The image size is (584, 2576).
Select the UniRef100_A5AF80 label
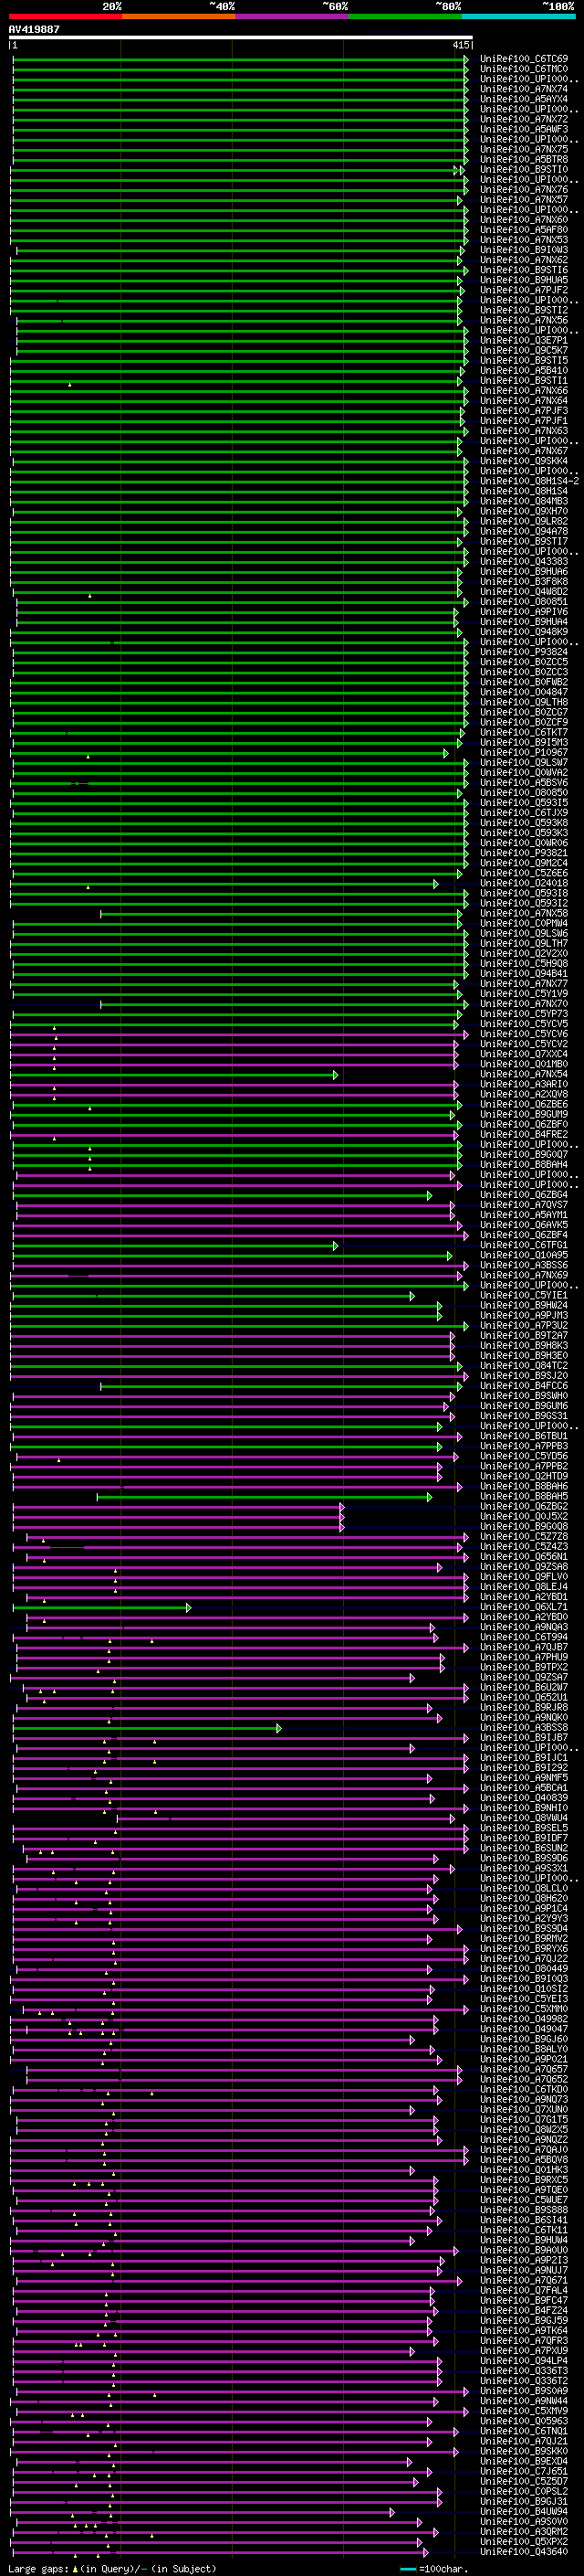tap(524, 230)
